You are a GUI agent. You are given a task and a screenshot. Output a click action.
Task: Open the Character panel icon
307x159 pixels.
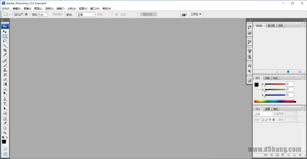tap(250, 66)
